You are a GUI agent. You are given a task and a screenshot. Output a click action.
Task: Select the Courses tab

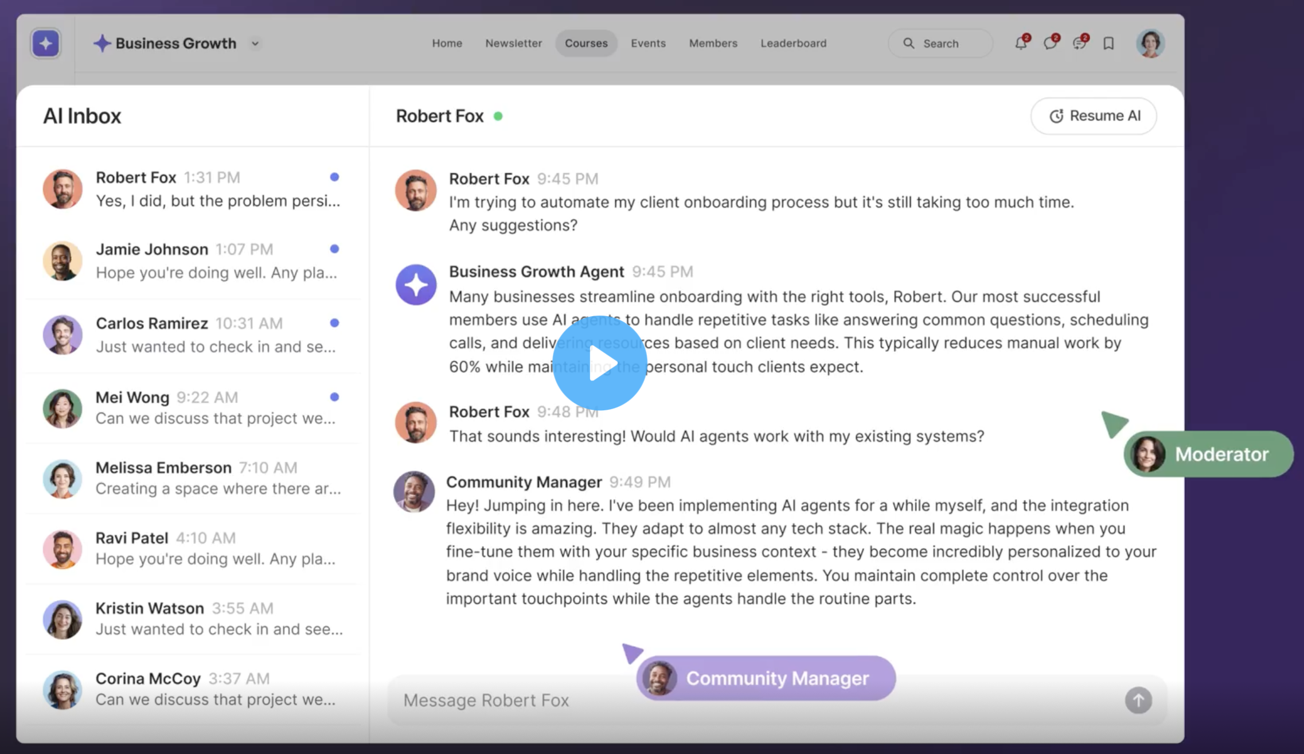pyautogui.click(x=586, y=43)
